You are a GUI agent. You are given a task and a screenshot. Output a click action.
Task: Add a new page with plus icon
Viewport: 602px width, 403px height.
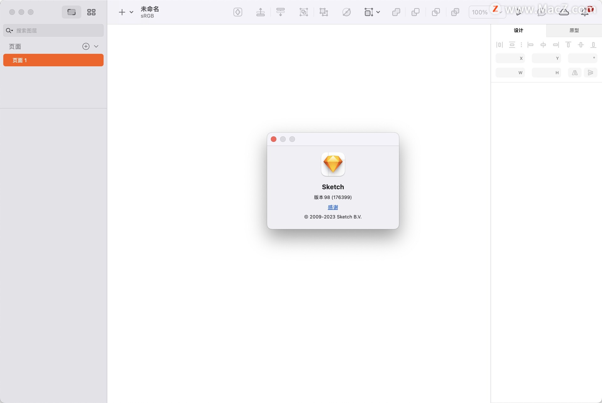pyautogui.click(x=86, y=46)
